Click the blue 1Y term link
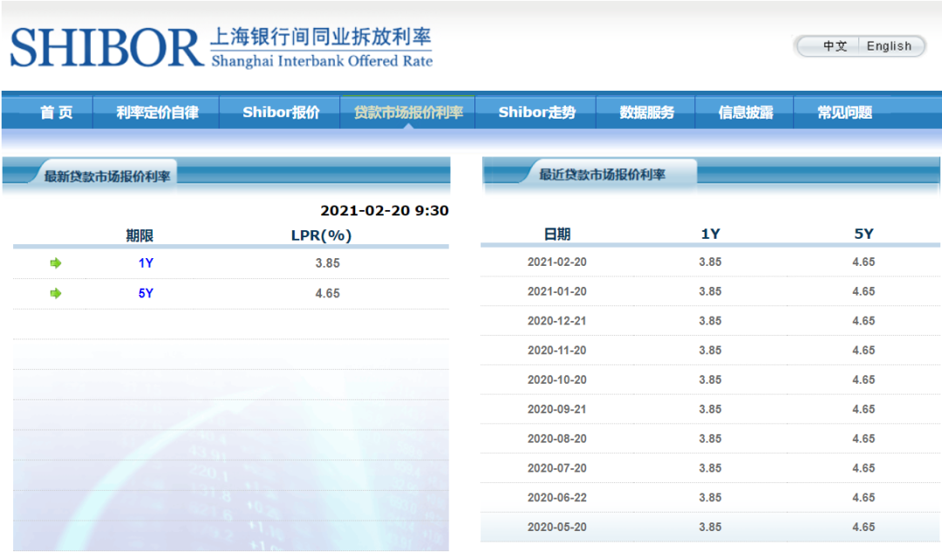The height and width of the screenshot is (552, 942). [146, 263]
